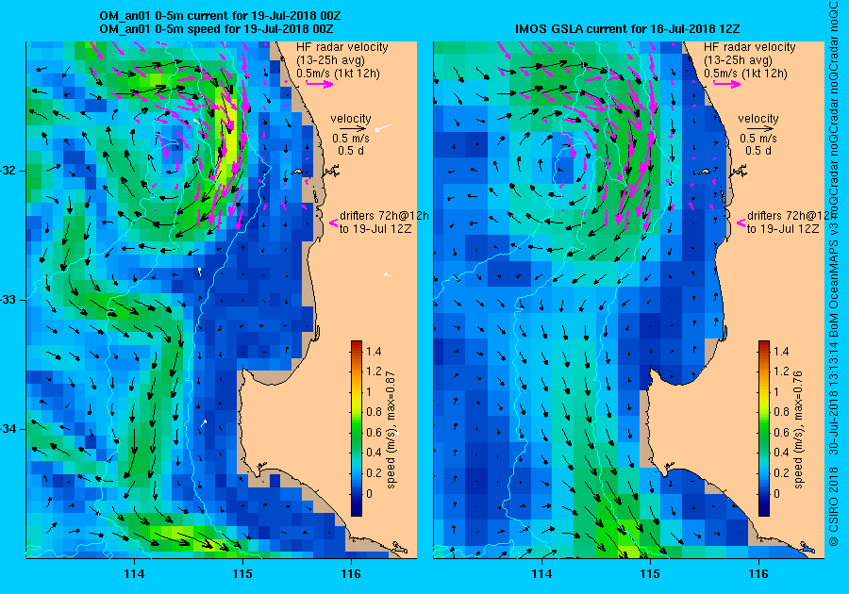Click '0.5 m/s' under velocity, right map
Viewport: 849px width, 594px height.
[x=758, y=139]
